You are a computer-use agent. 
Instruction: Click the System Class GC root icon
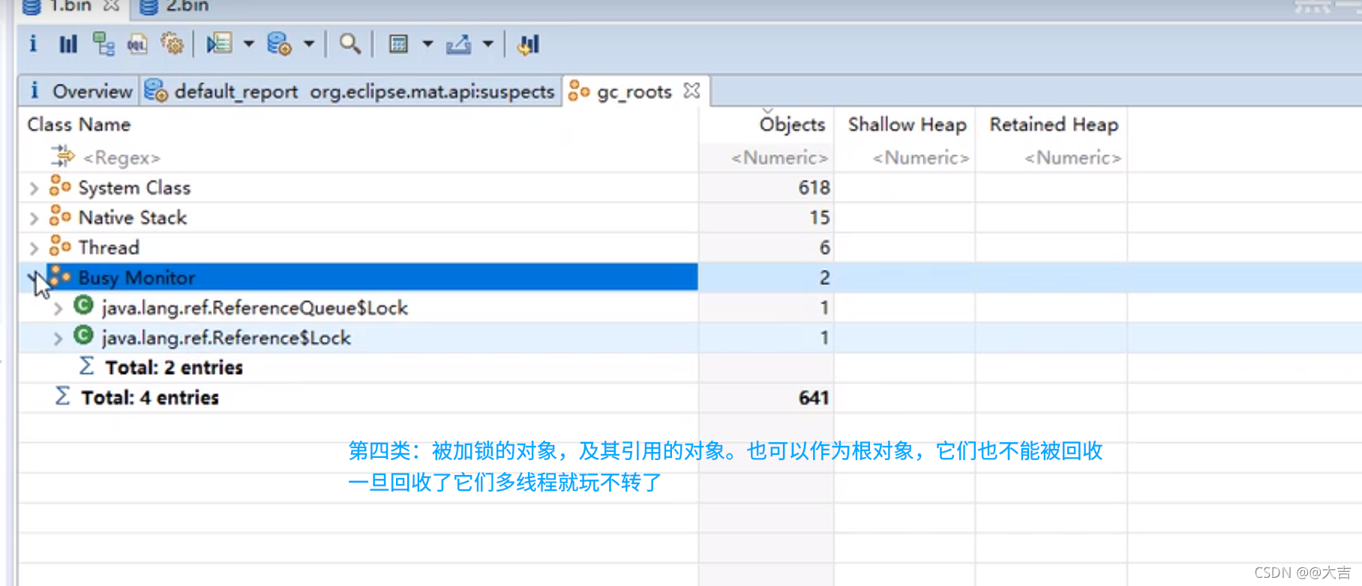tap(60, 185)
